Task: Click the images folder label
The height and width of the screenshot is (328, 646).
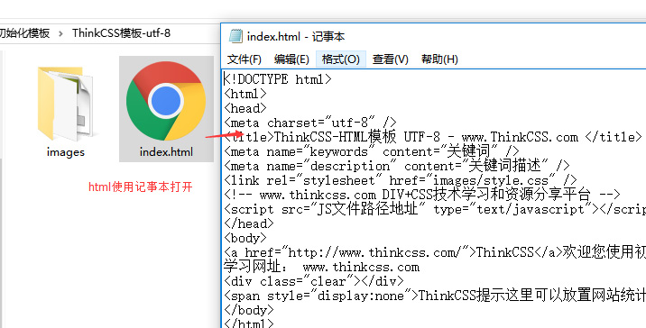Action: (x=66, y=152)
